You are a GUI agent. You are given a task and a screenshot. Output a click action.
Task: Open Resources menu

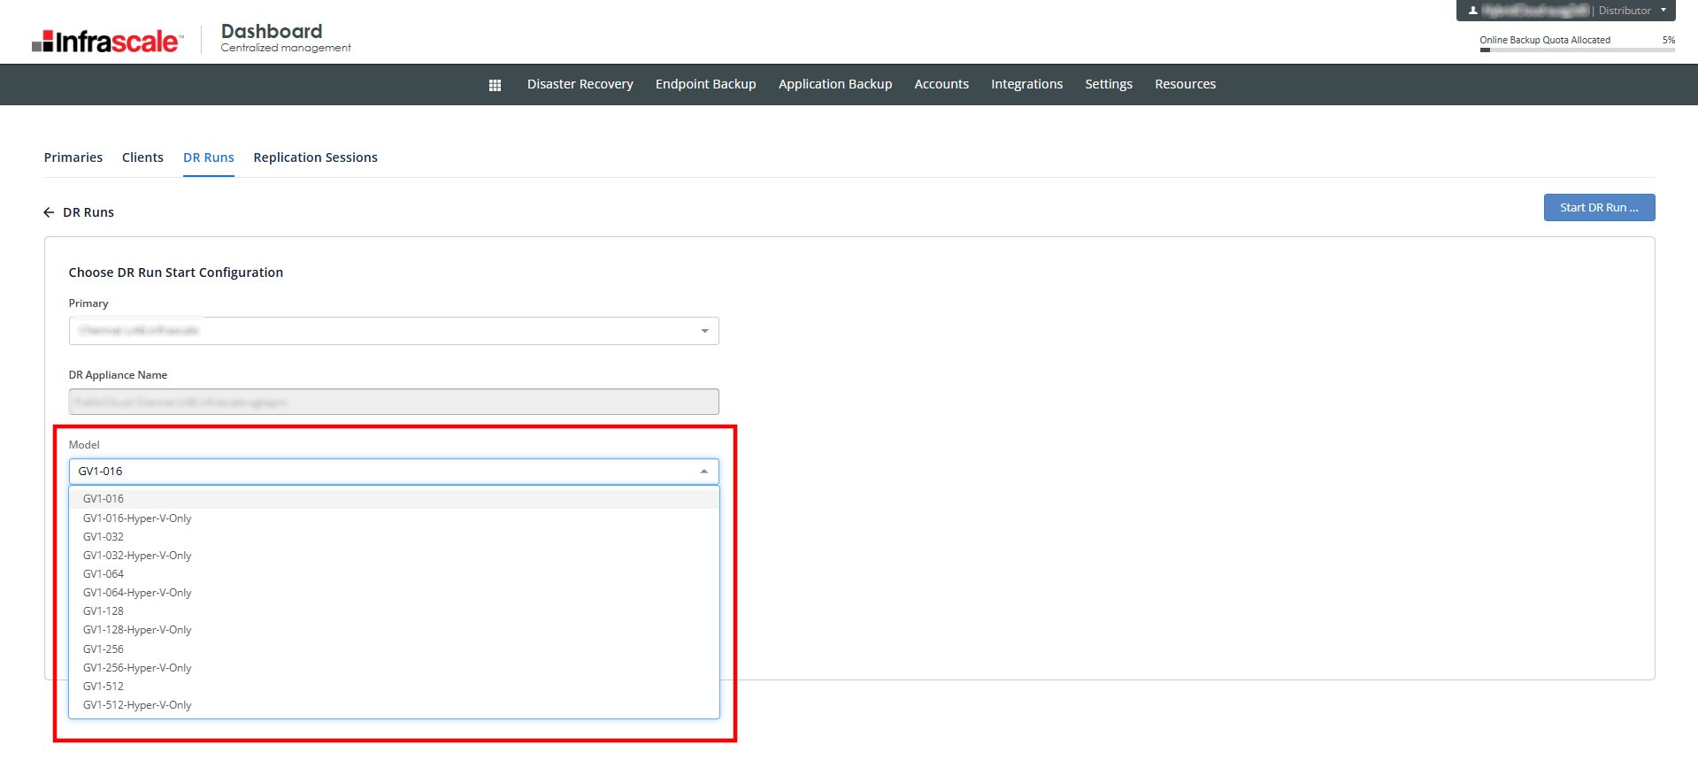[x=1186, y=84]
